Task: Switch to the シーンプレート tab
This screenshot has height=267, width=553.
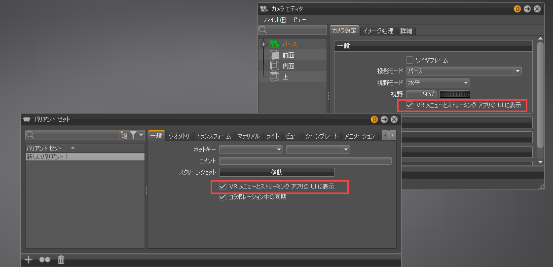Action: [322, 136]
